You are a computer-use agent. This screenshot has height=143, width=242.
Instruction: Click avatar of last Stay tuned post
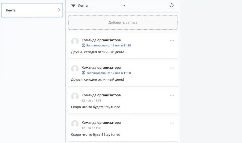pos(75,124)
